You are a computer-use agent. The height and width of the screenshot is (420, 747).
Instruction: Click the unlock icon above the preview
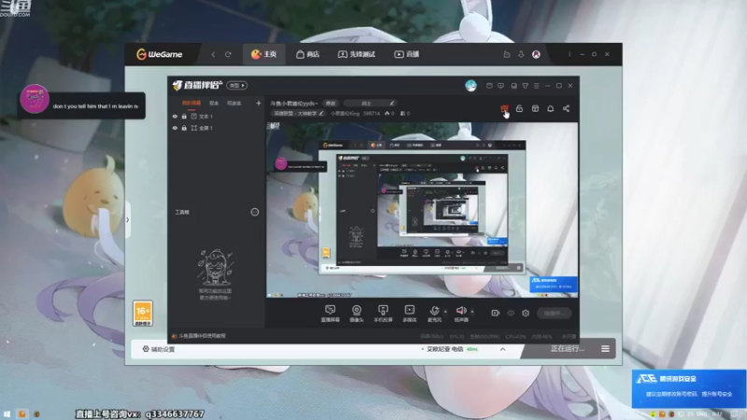tap(519, 108)
